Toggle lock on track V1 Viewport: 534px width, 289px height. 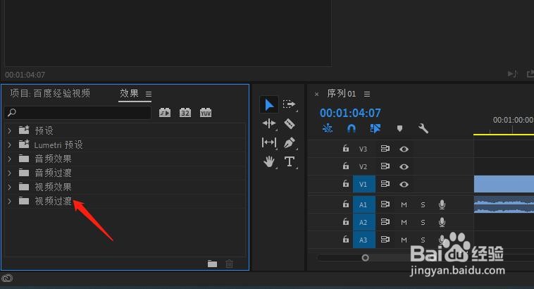click(x=346, y=184)
